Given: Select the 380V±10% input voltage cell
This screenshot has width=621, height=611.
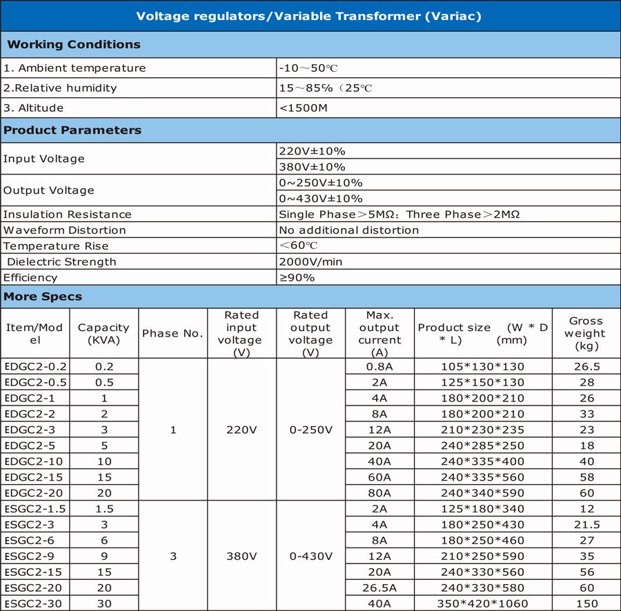Looking at the screenshot, I should [448, 167].
